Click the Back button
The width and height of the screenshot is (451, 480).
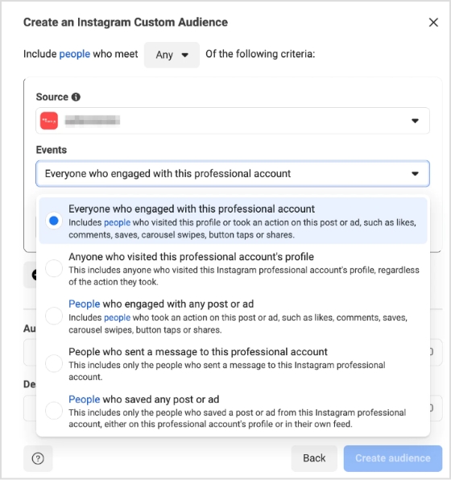(x=314, y=458)
